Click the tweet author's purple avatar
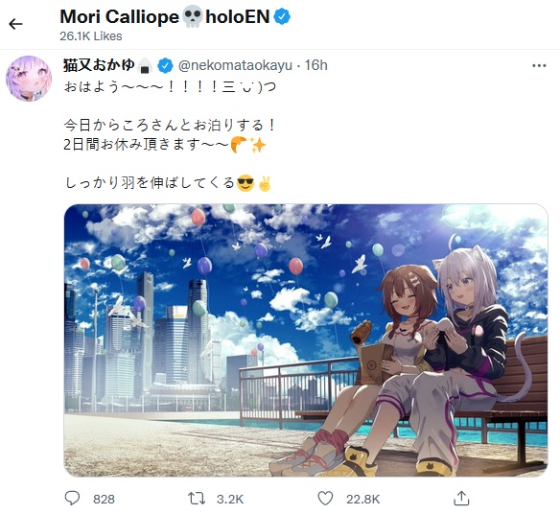Image resolution: width=560 pixels, height=514 pixels. coord(29,79)
